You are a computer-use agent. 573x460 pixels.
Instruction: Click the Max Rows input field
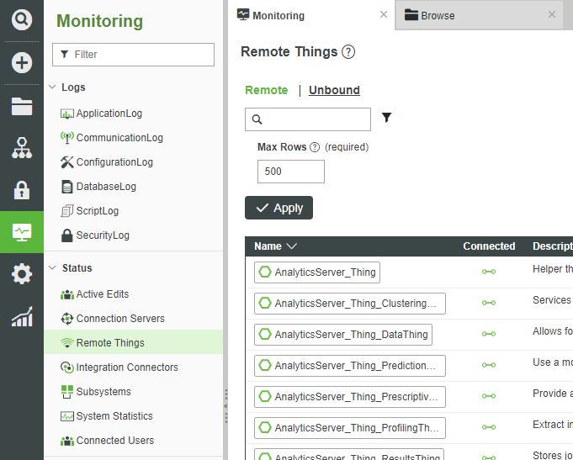click(290, 172)
